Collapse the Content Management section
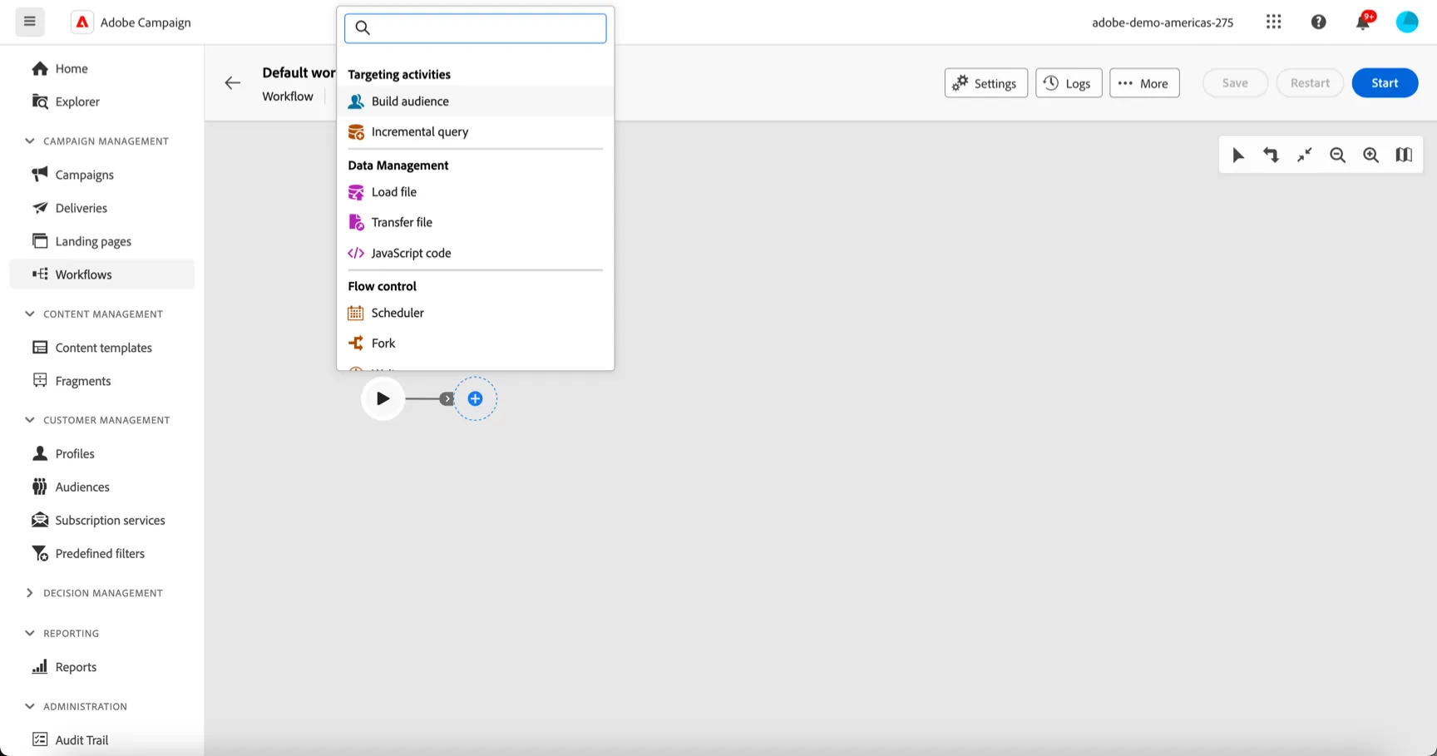Image resolution: width=1437 pixels, height=756 pixels. [x=30, y=314]
